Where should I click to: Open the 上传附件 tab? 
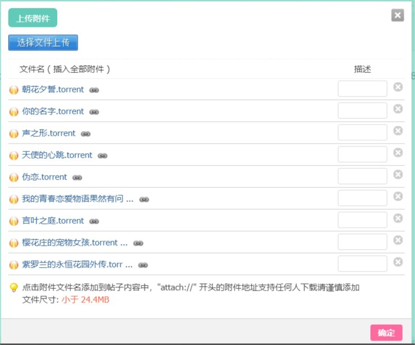(x=33, y=18)
